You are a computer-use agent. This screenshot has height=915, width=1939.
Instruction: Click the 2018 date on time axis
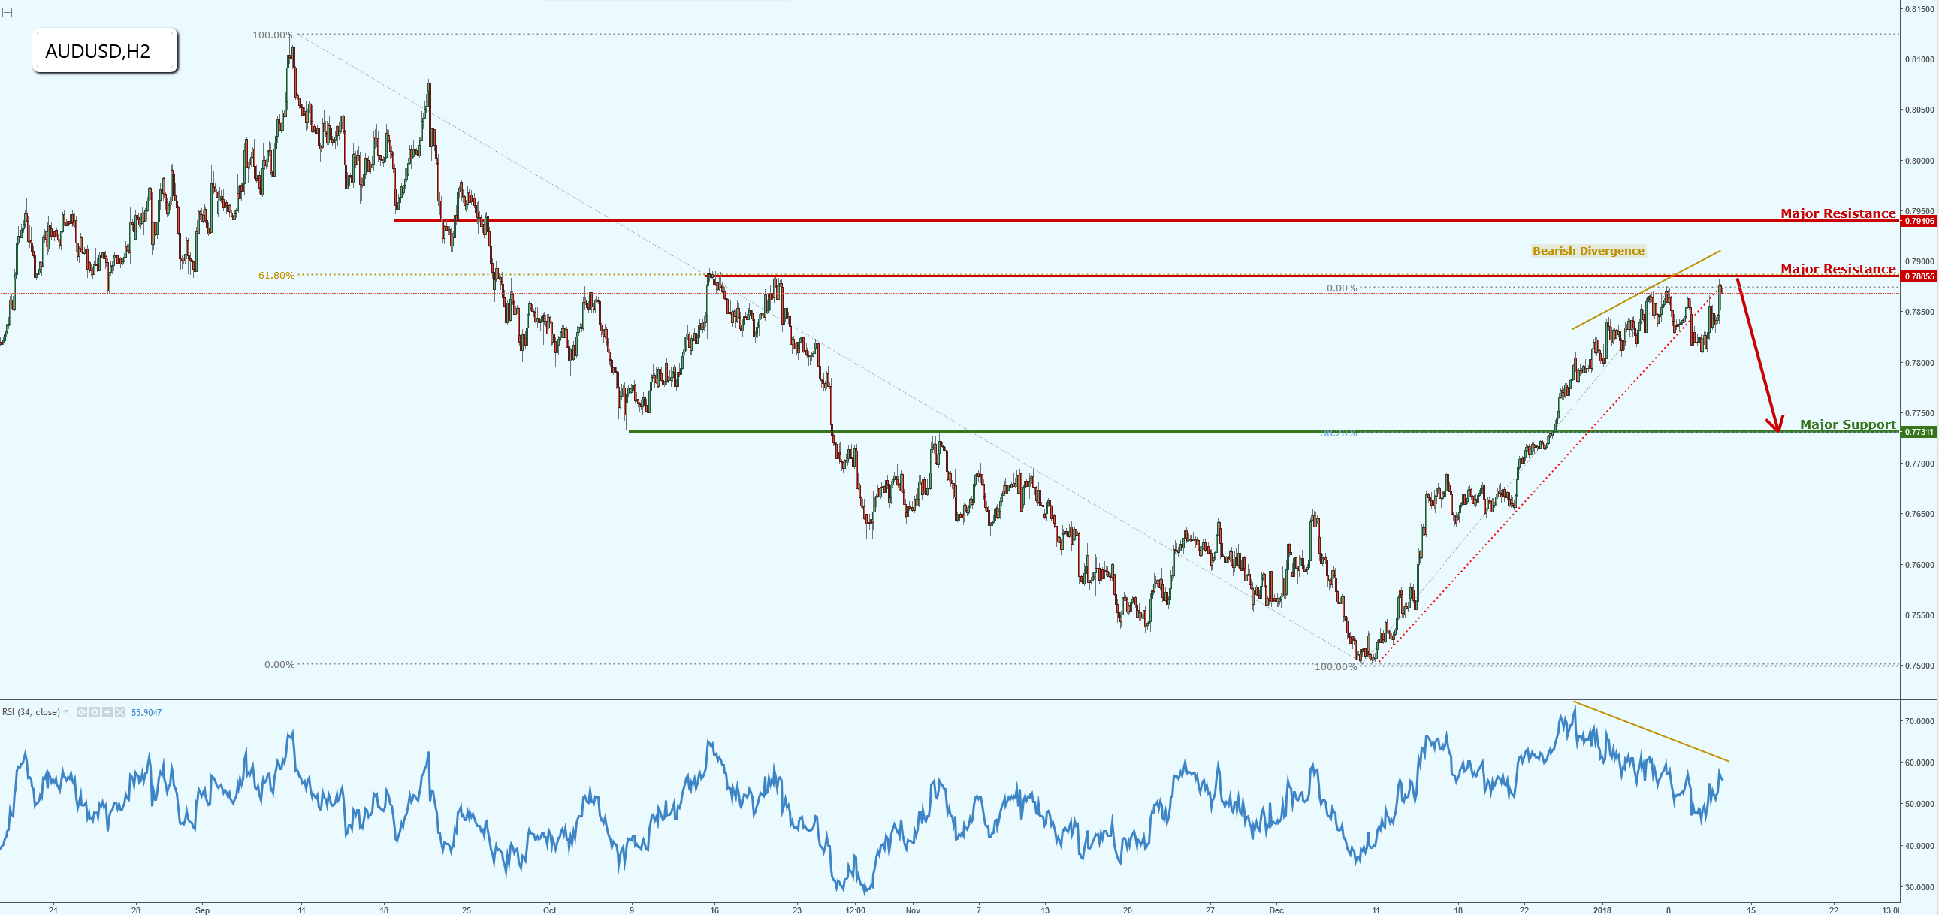tap(1602, 910)
